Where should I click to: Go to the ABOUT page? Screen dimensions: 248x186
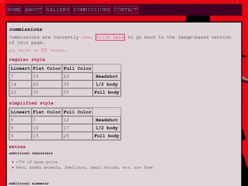pyautogui.click(x=34, y=10)
